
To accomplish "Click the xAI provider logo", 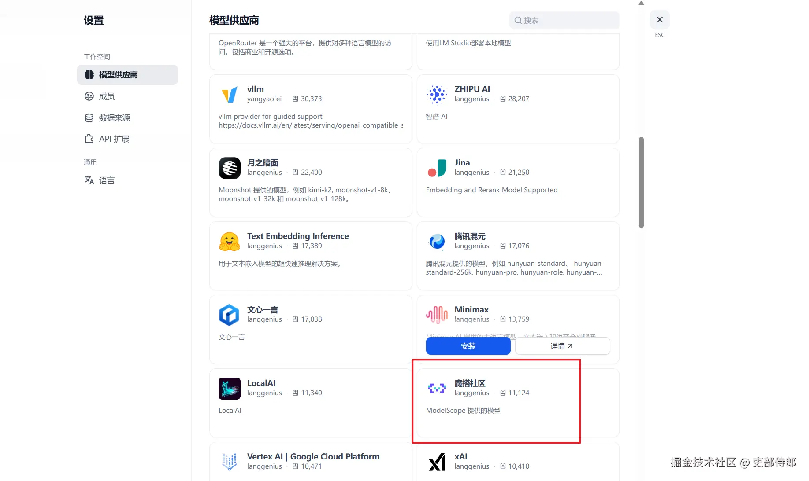I will tap(437, 462).
